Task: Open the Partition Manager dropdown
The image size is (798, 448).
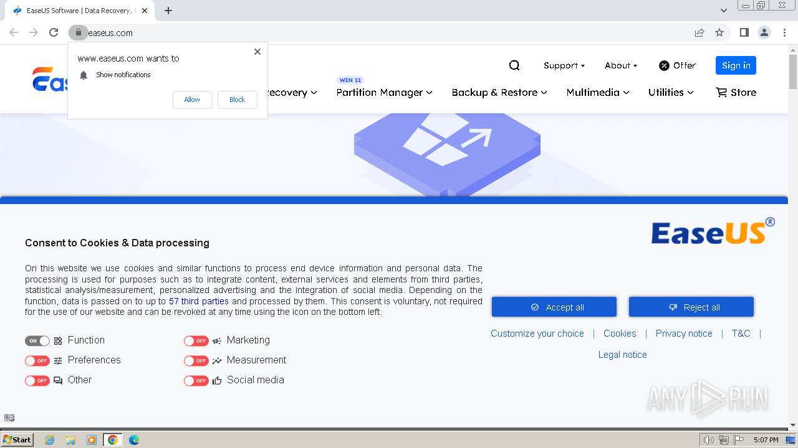Action: [x=384, y=92]
